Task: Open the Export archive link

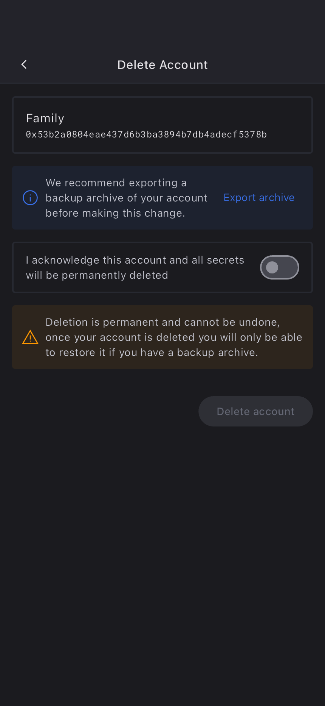Action: click(259, 198)
